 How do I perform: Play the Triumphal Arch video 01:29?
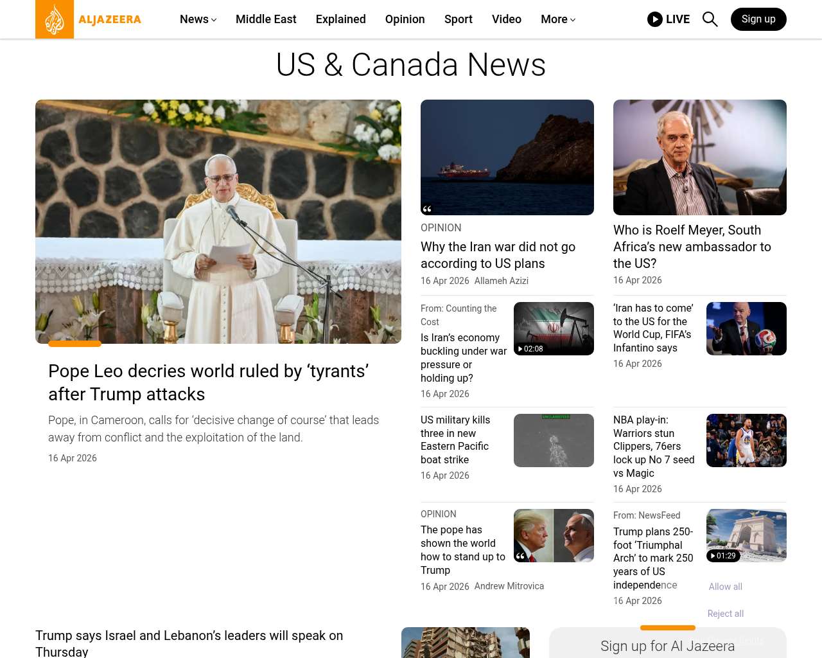click(723, 556)
